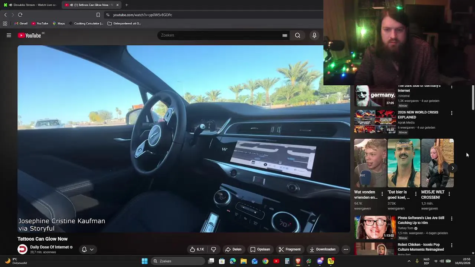Click the youtube.com address bar URL
This screenshot has height=267, width=475.
142,15
